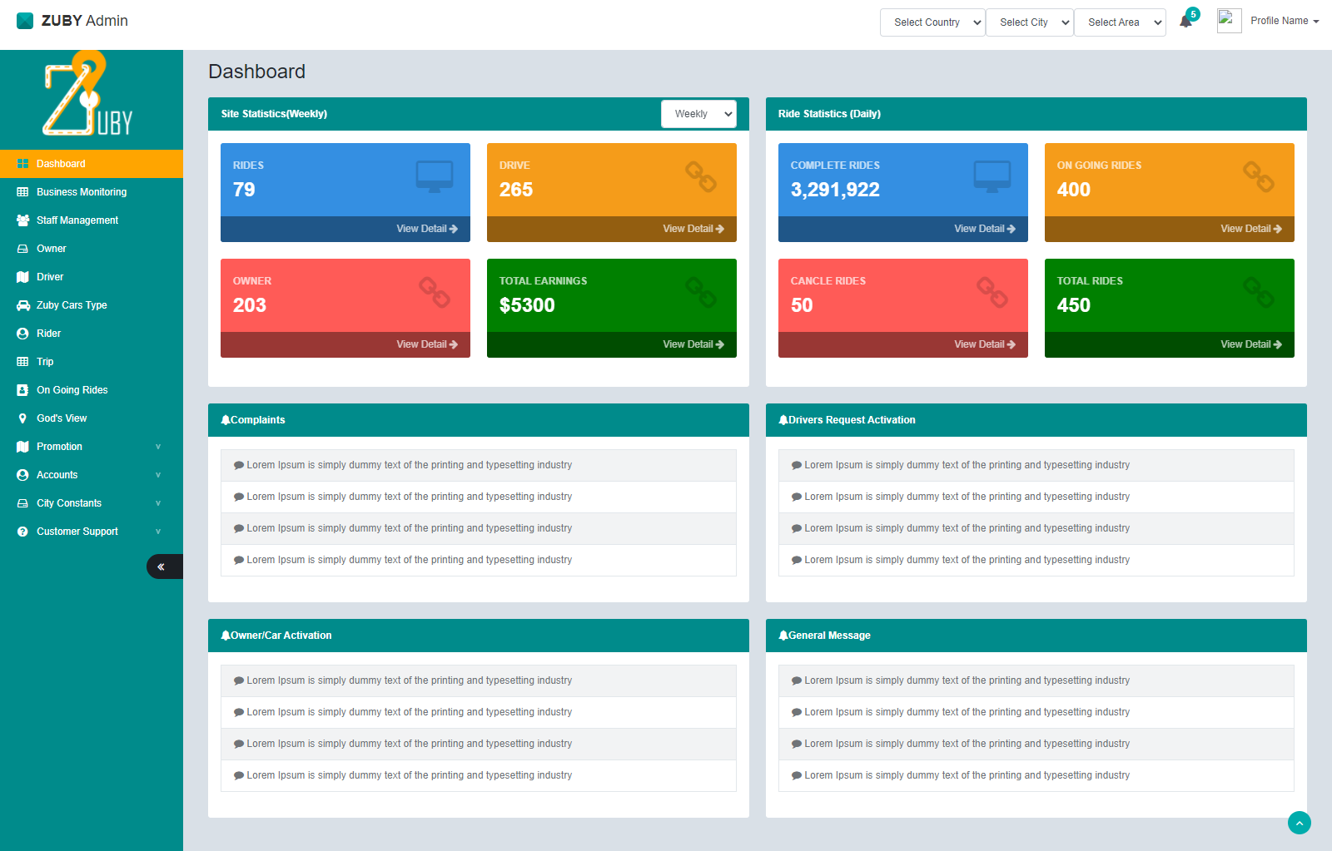The width and height of the screenshot is (1332, 851).
Task: Click View Detail on Cancle Rides card
Action: point(984,344)
